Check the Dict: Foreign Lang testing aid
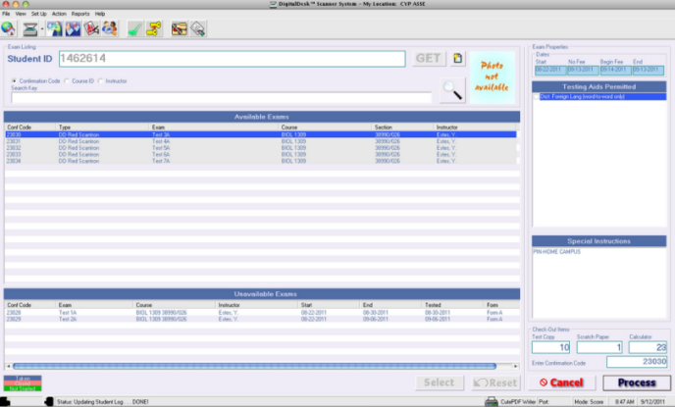Screen dimensions: 675x407 coord(537,97)
